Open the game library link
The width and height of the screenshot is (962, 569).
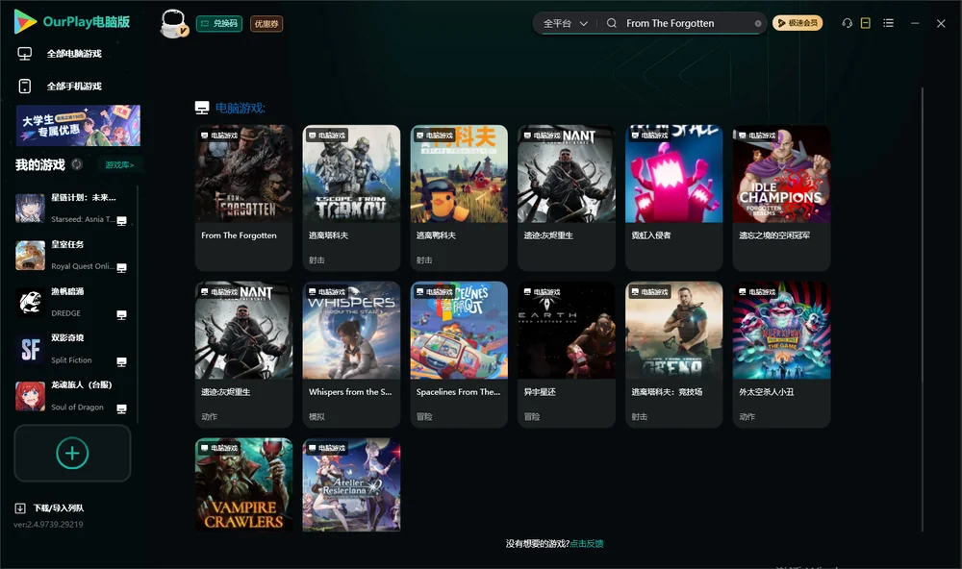pos(119,164)
